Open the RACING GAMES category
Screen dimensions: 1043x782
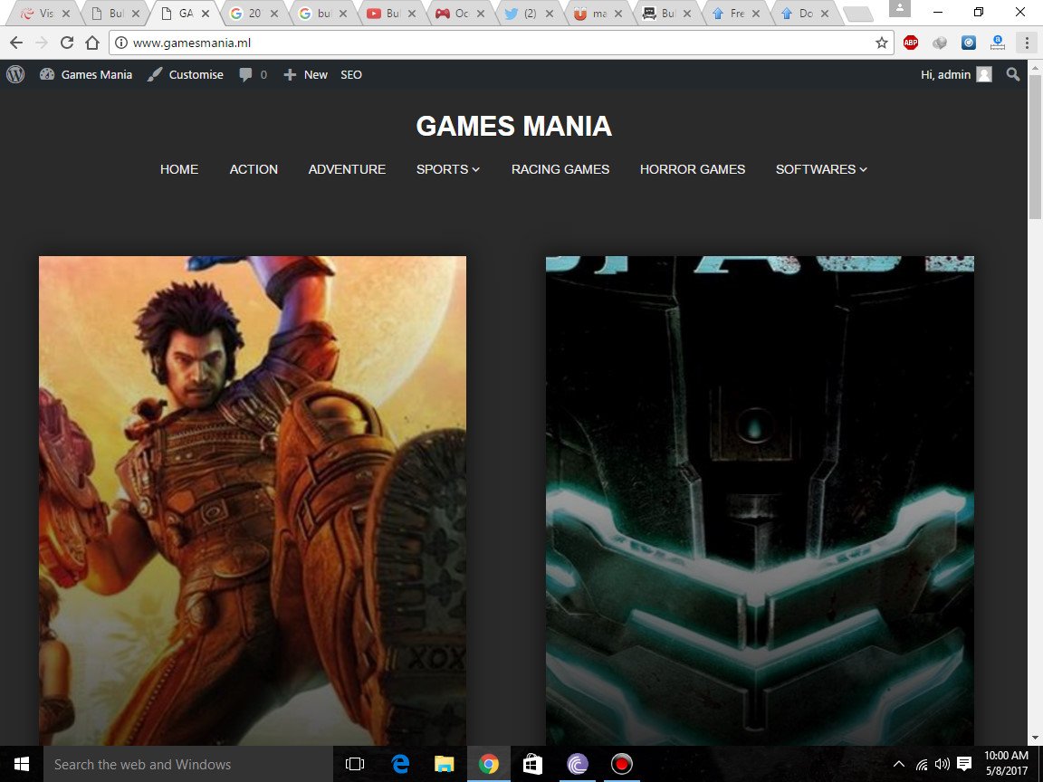pos(560,169)
